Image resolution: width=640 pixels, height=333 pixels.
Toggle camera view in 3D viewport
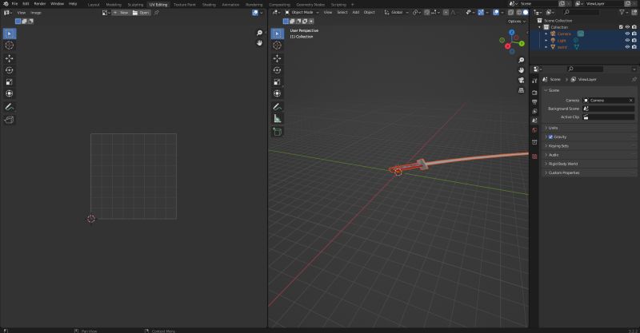pos(522,81)
